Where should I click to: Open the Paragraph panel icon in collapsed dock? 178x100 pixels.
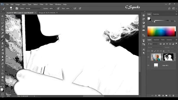coord(144,53)
